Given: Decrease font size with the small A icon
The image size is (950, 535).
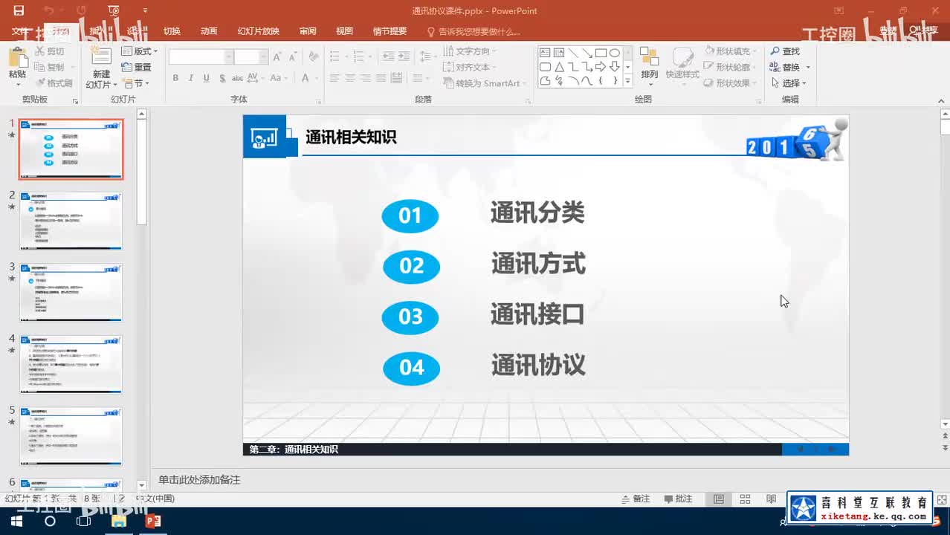Looking at the screenshot, I should point(292,57).
